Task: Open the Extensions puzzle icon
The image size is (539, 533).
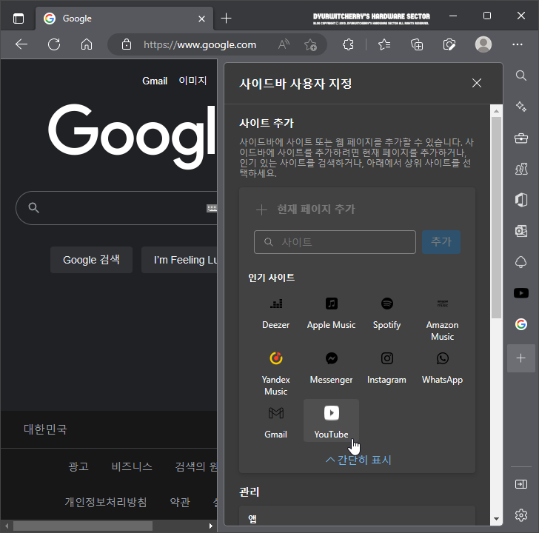Action: coord(348,44)
